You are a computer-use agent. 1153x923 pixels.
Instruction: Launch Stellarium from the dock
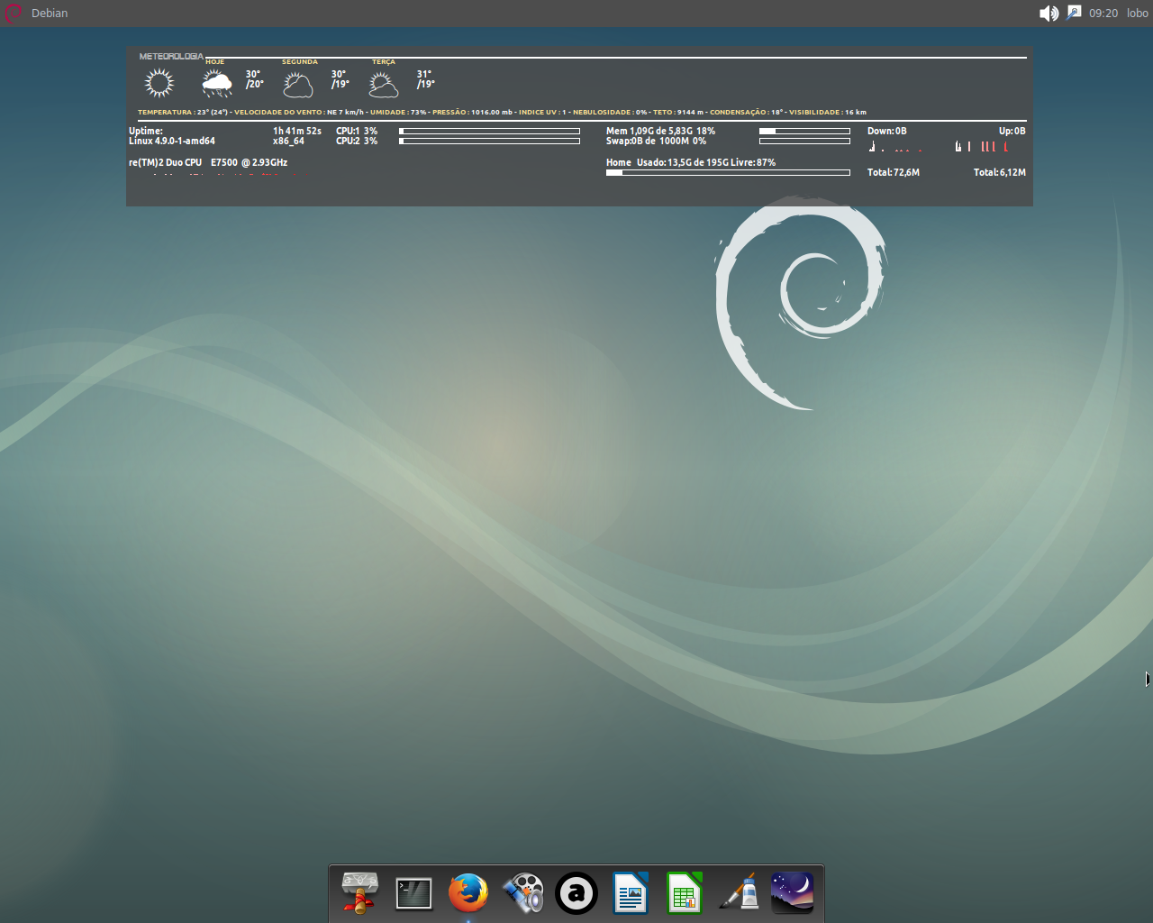[792, 893]
